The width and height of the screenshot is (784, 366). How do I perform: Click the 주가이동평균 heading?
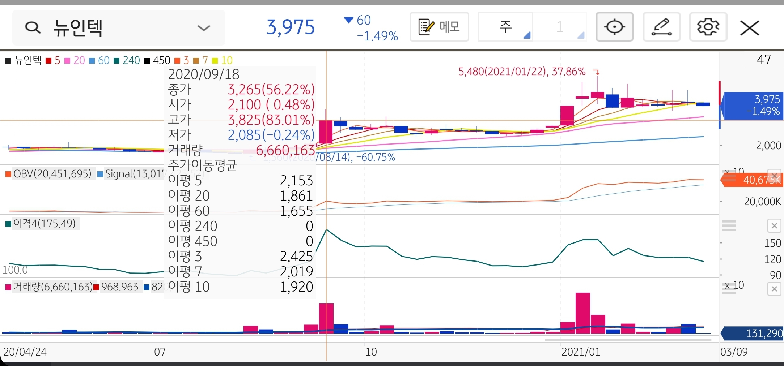coord(203,165)
